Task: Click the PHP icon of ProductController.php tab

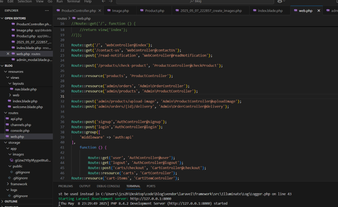Action: 58,10
